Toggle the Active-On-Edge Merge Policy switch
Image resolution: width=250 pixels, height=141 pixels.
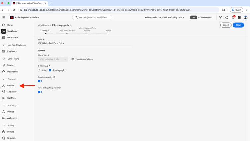point(40,92)
